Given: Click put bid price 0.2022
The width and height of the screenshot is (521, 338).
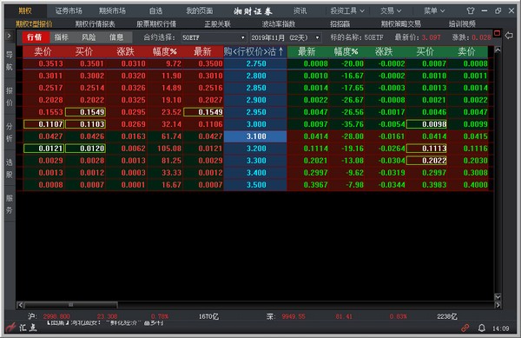Looking at the screenshot, I should (426, 161).
